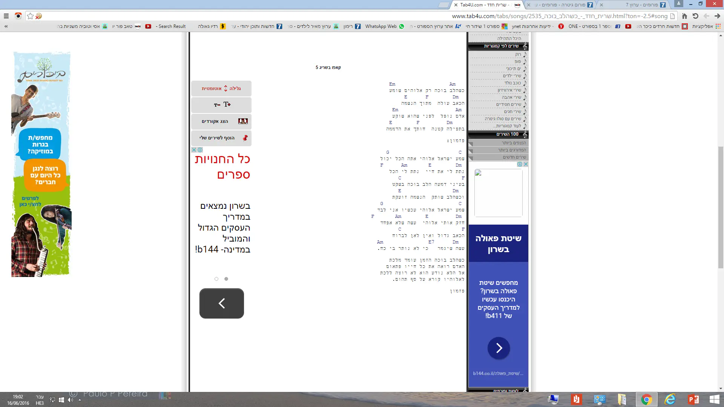Click the browser address bar URL
Image resolution: width=724 pixels, height=407 pixels.
[x=560, y=16]
